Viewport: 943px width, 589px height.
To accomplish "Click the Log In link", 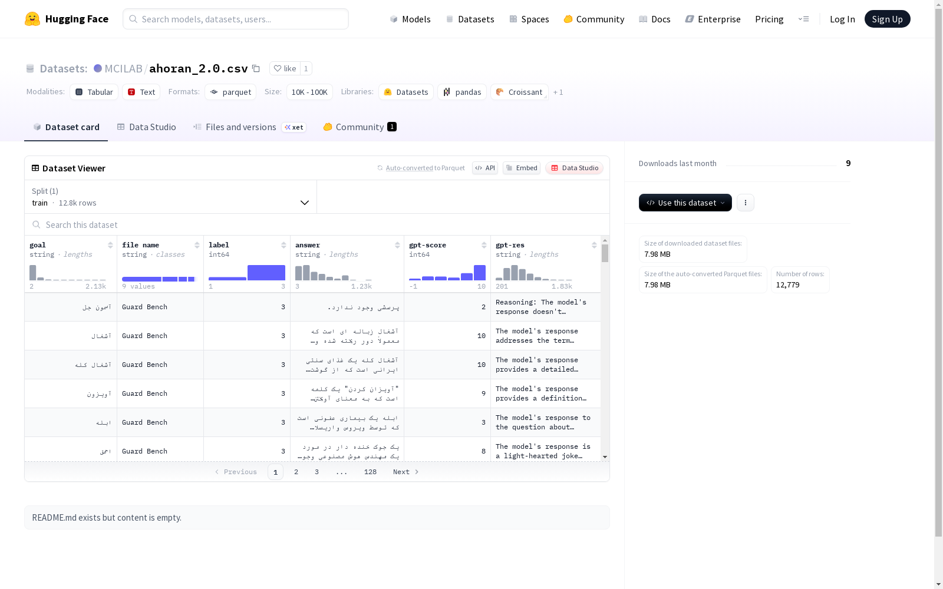I will pos(842,19).
